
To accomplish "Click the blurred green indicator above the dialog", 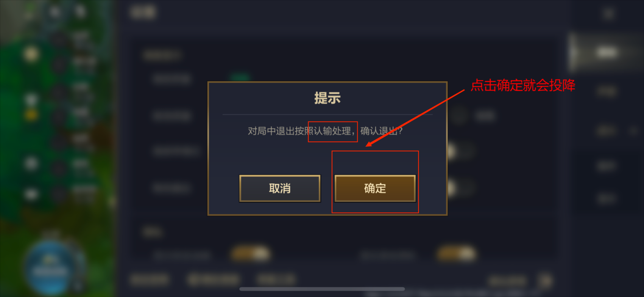I will (x=240, y=78).
